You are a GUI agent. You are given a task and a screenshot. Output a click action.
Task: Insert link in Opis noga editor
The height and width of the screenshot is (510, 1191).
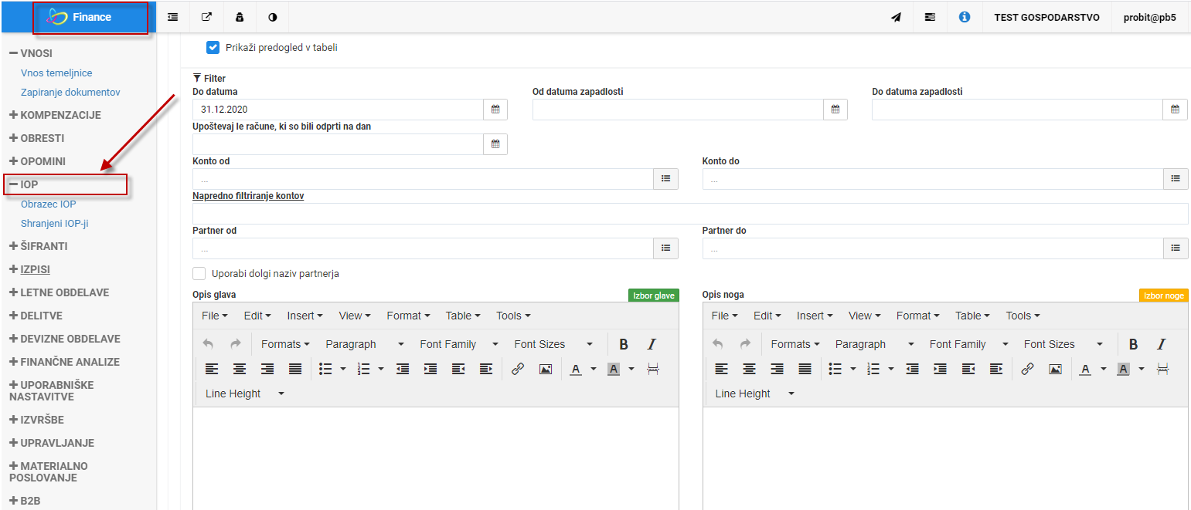click(x=1027, y=369)
